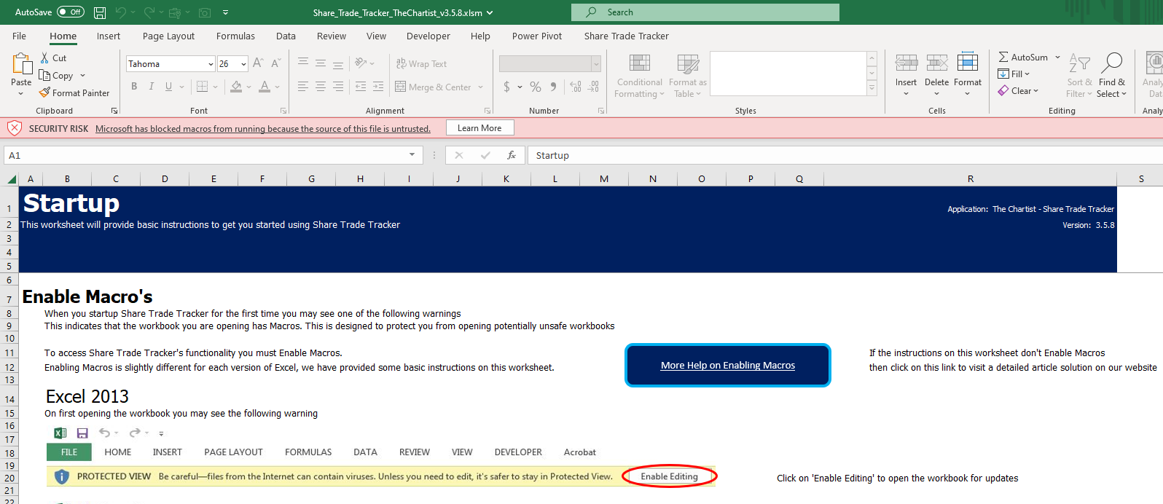Image resolution: width=1163 pixels, height=504 pixels.
Task: Switch to the Insert tab
Action: tap(109, 36)
